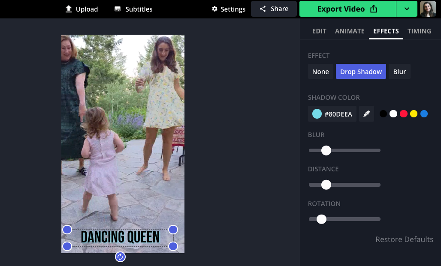This screenshot has height=266, width=441.
Task: Open the TIMING tab
Action: pyautogui.click(x=419, y=31)
